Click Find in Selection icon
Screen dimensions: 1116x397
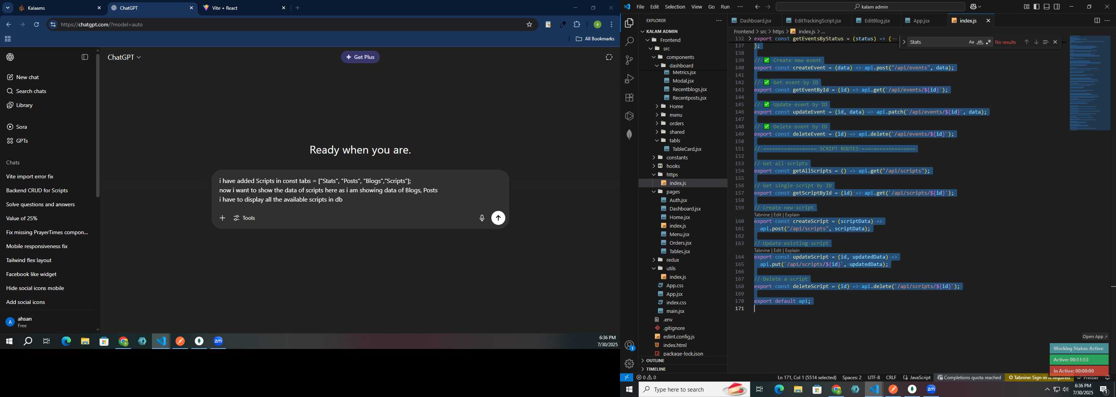pyautogui.click(x=1045, y=42)
